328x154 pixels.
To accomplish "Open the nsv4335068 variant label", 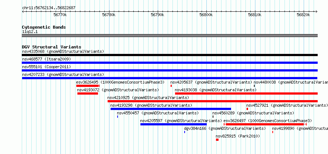I will (63, 51).
